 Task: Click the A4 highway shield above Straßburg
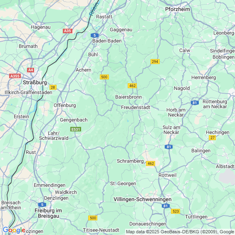click(x=31, y=70)
